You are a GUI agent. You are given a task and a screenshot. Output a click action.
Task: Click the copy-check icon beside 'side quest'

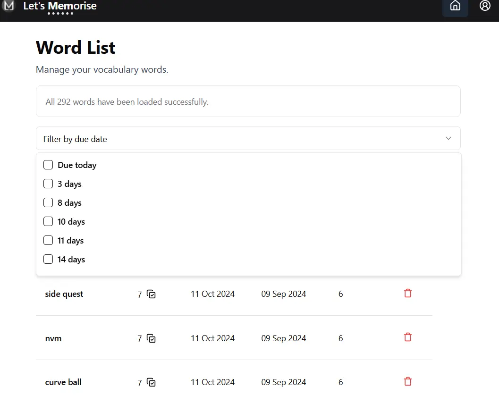coord(151,294)
